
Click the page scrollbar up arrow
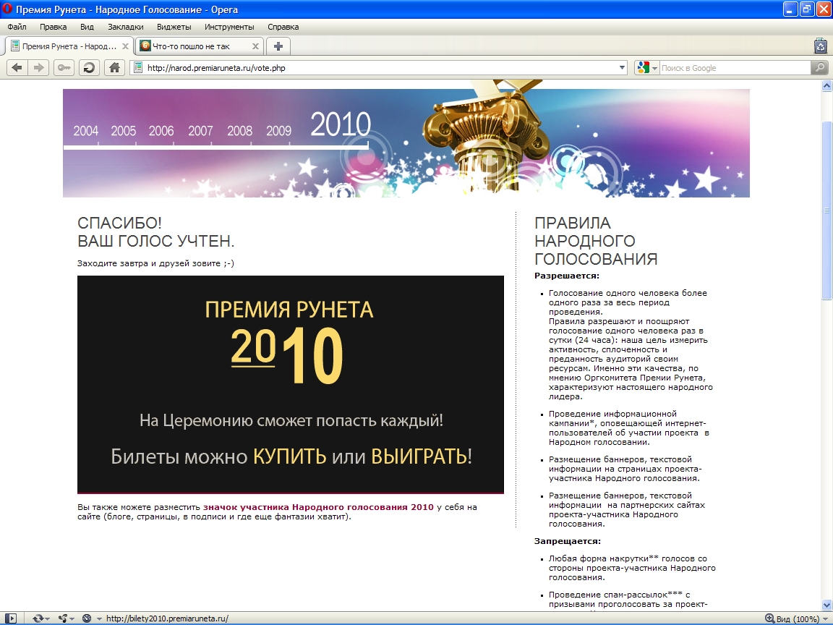point(826,85)
